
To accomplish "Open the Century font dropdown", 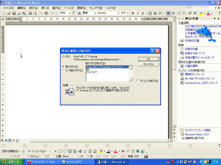I will point(118,13).
